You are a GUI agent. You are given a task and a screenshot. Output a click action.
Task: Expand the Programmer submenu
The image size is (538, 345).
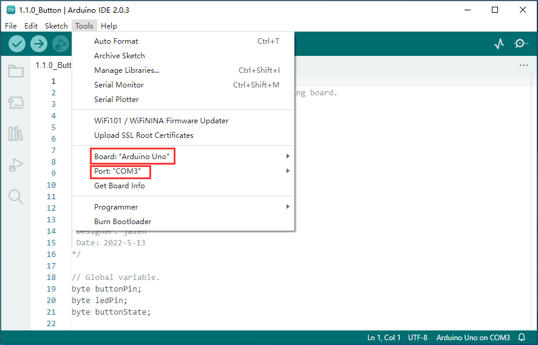click(x=183, y=207)
